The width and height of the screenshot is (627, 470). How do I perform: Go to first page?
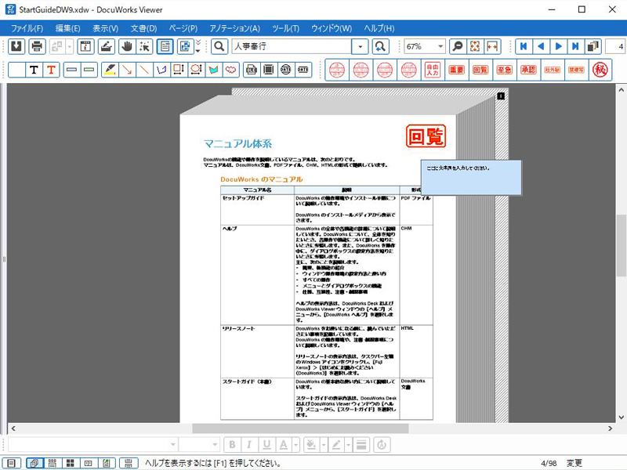click(x=524, y=46)
